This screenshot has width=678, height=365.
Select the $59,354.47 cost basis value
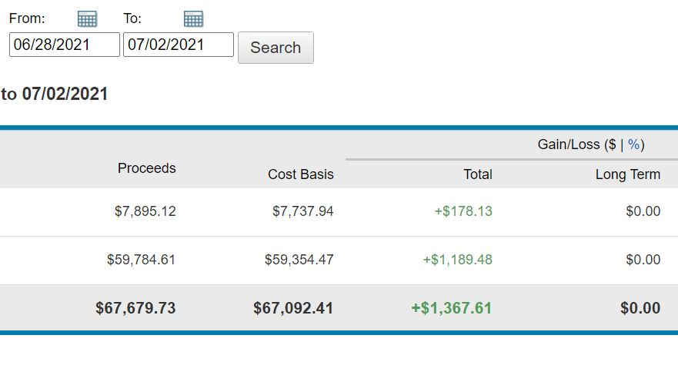299,260
